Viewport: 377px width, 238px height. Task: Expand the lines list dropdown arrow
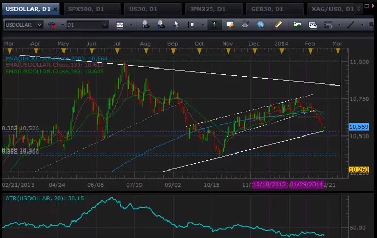click(x=339, y=25)
